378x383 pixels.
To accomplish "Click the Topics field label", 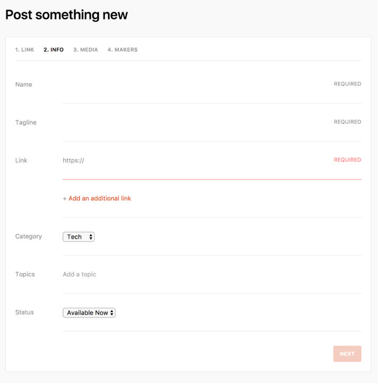I will (x=25, y=274).
